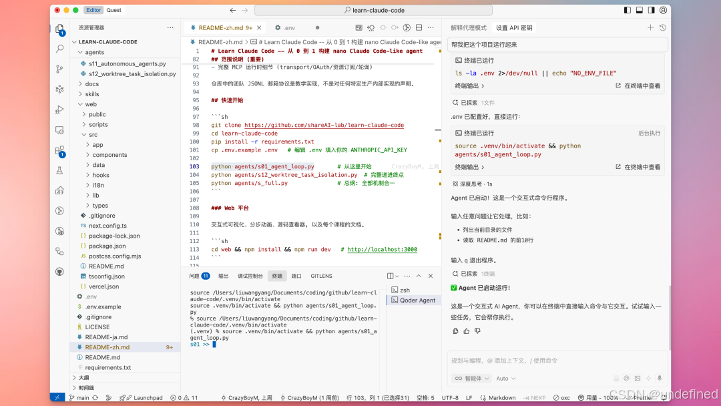Toggle the secondary sidebar layout icon
The width and height of the screenshot is (721, 406).
pos(651,10)
